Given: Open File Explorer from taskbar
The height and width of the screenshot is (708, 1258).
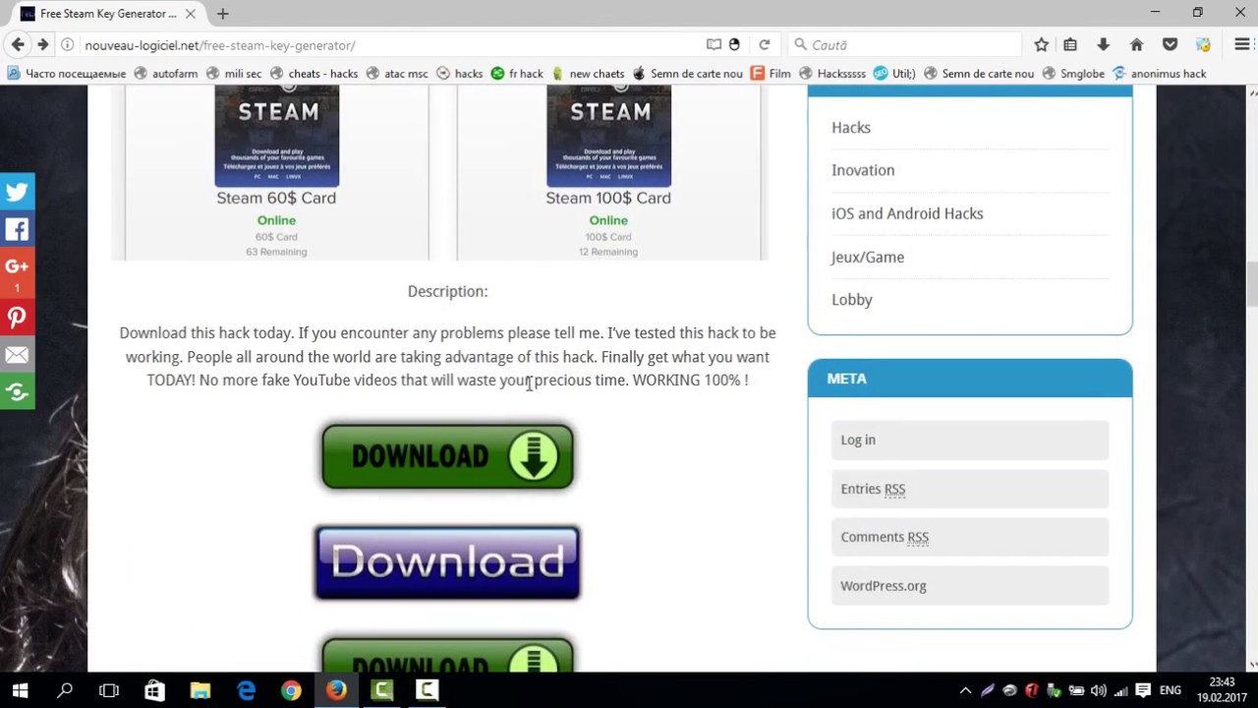Looking at the screenshot, I should (x=200, y=690).
